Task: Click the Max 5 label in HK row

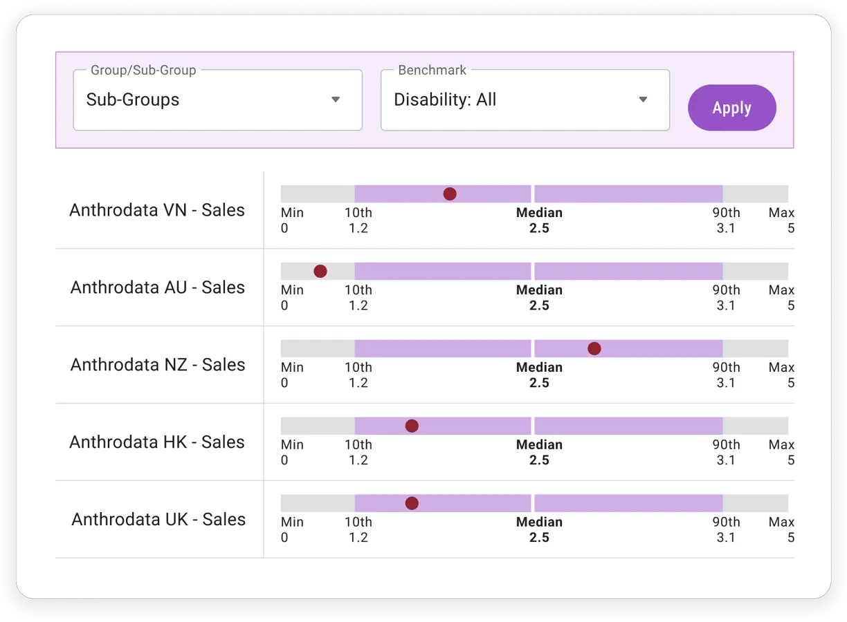Action: pyautogui.click(x=781, y=453)
